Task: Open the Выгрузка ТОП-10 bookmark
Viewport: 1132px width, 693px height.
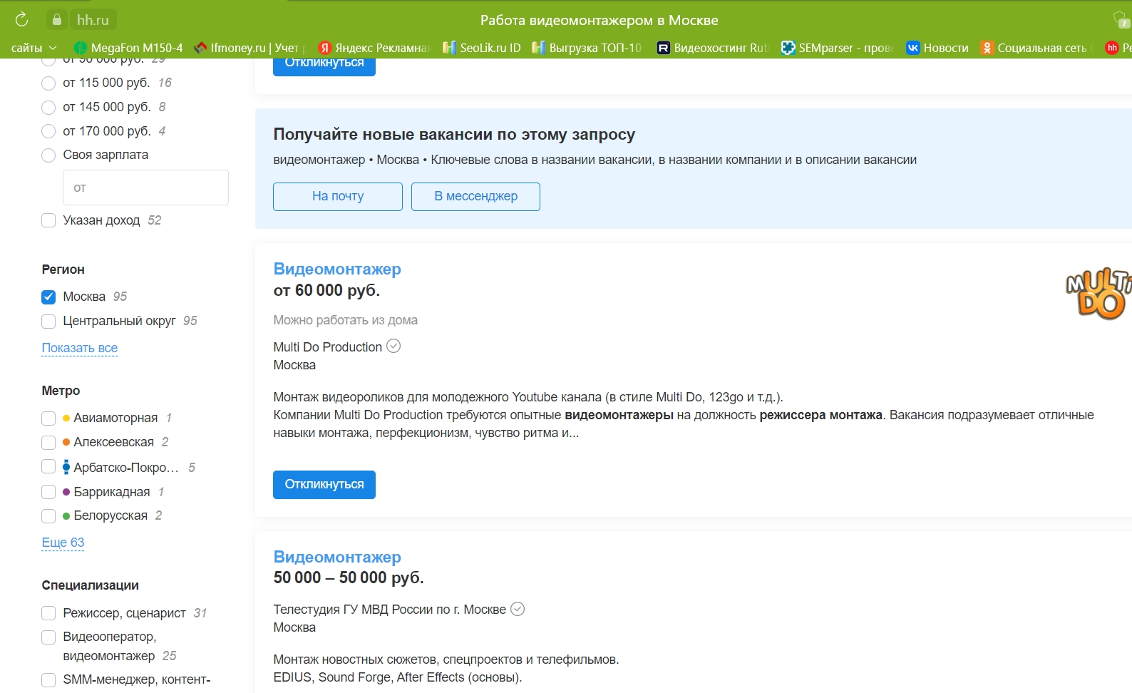Action: (x=587, y=48)
